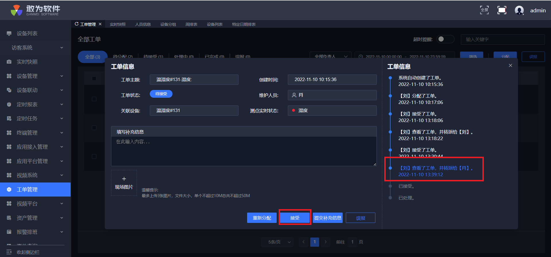Toggle the 超时提醒 switch
The image size is (551, 257).
coord(445,39)
